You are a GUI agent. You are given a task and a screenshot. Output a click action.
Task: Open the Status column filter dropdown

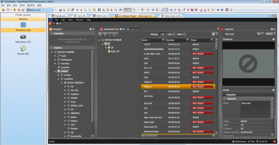[212, 40]
